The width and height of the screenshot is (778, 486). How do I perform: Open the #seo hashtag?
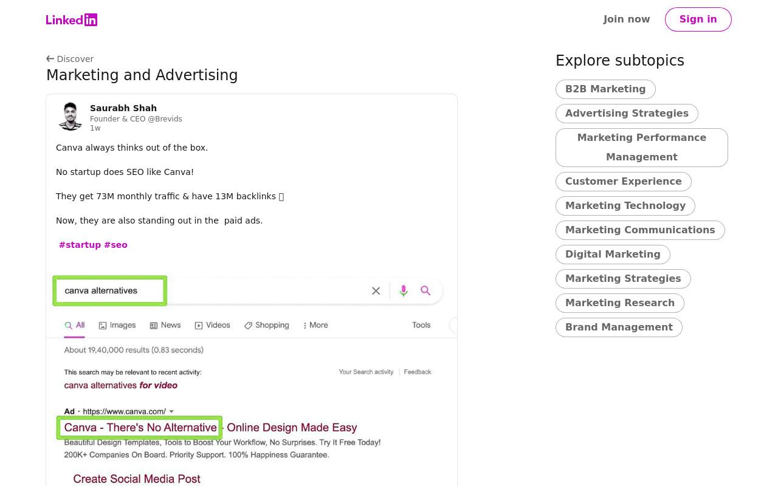pyautogui.click(x=115, y=245)
